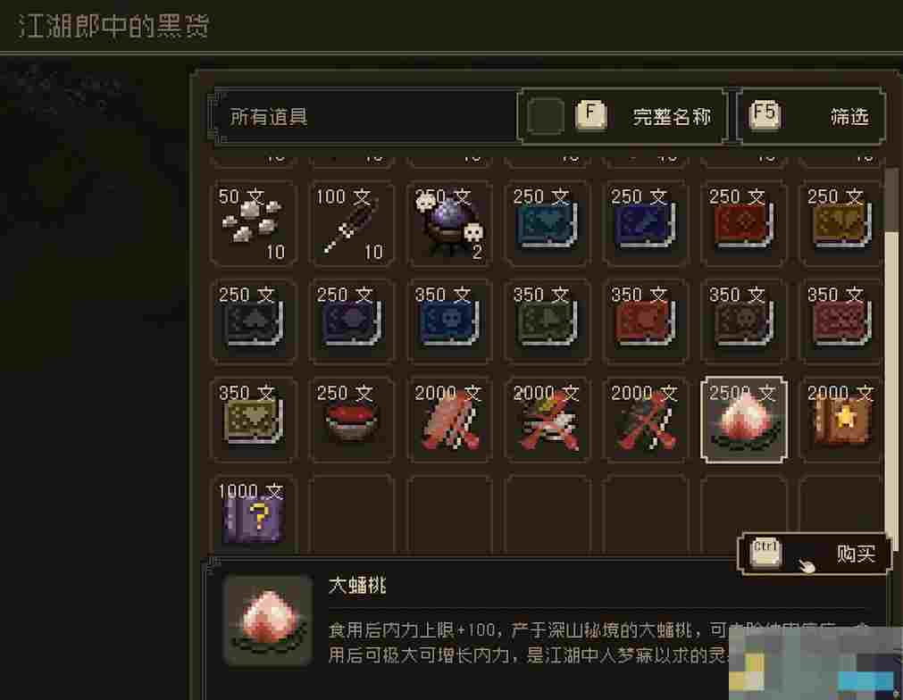This screenshot has width=903, height=700.
Task: Choose the dark needle item priced 100文
Action: (x=352, y=223)
